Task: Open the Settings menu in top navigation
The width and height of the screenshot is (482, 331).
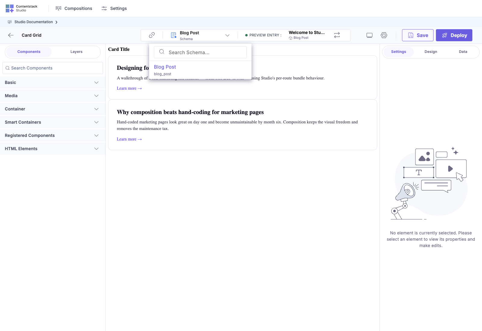Action: 114,8
